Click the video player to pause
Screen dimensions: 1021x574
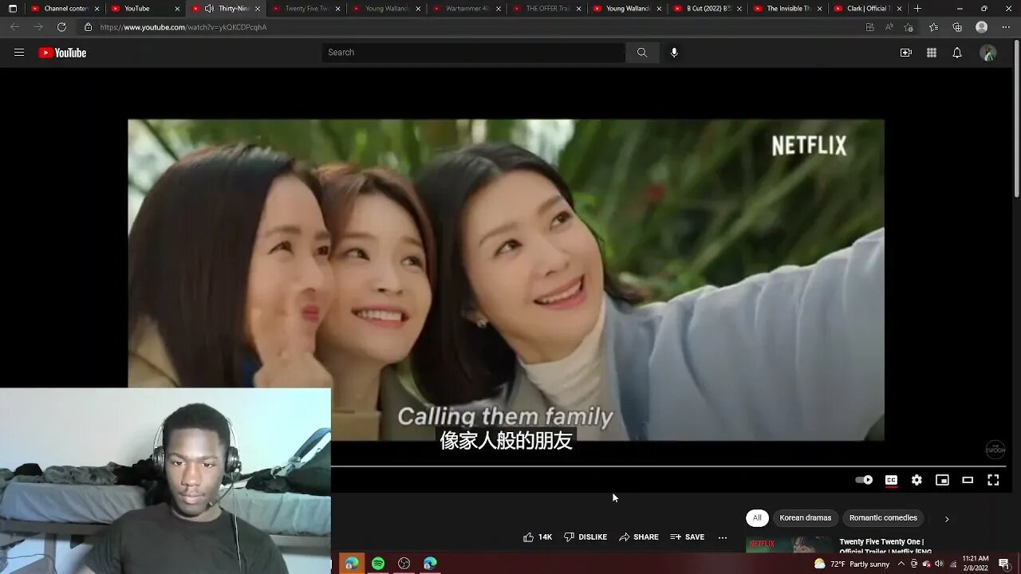tap(506, 279)
